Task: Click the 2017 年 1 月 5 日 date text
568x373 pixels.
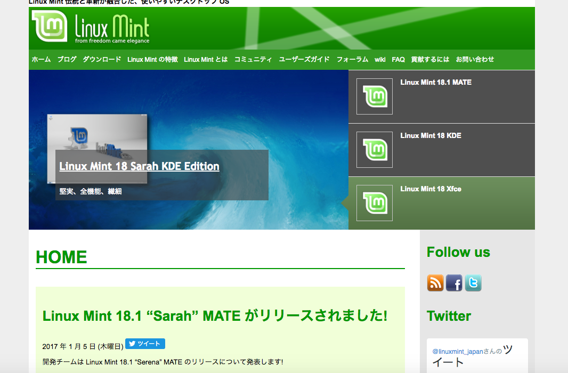Action: (83, 346)
